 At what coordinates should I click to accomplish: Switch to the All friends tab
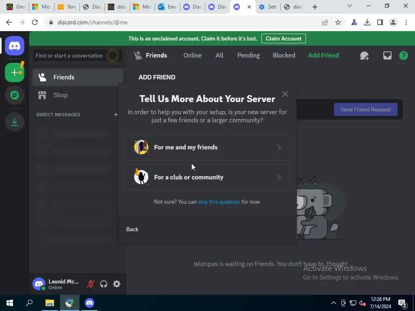pyautogui.click(x=219, y=55)
